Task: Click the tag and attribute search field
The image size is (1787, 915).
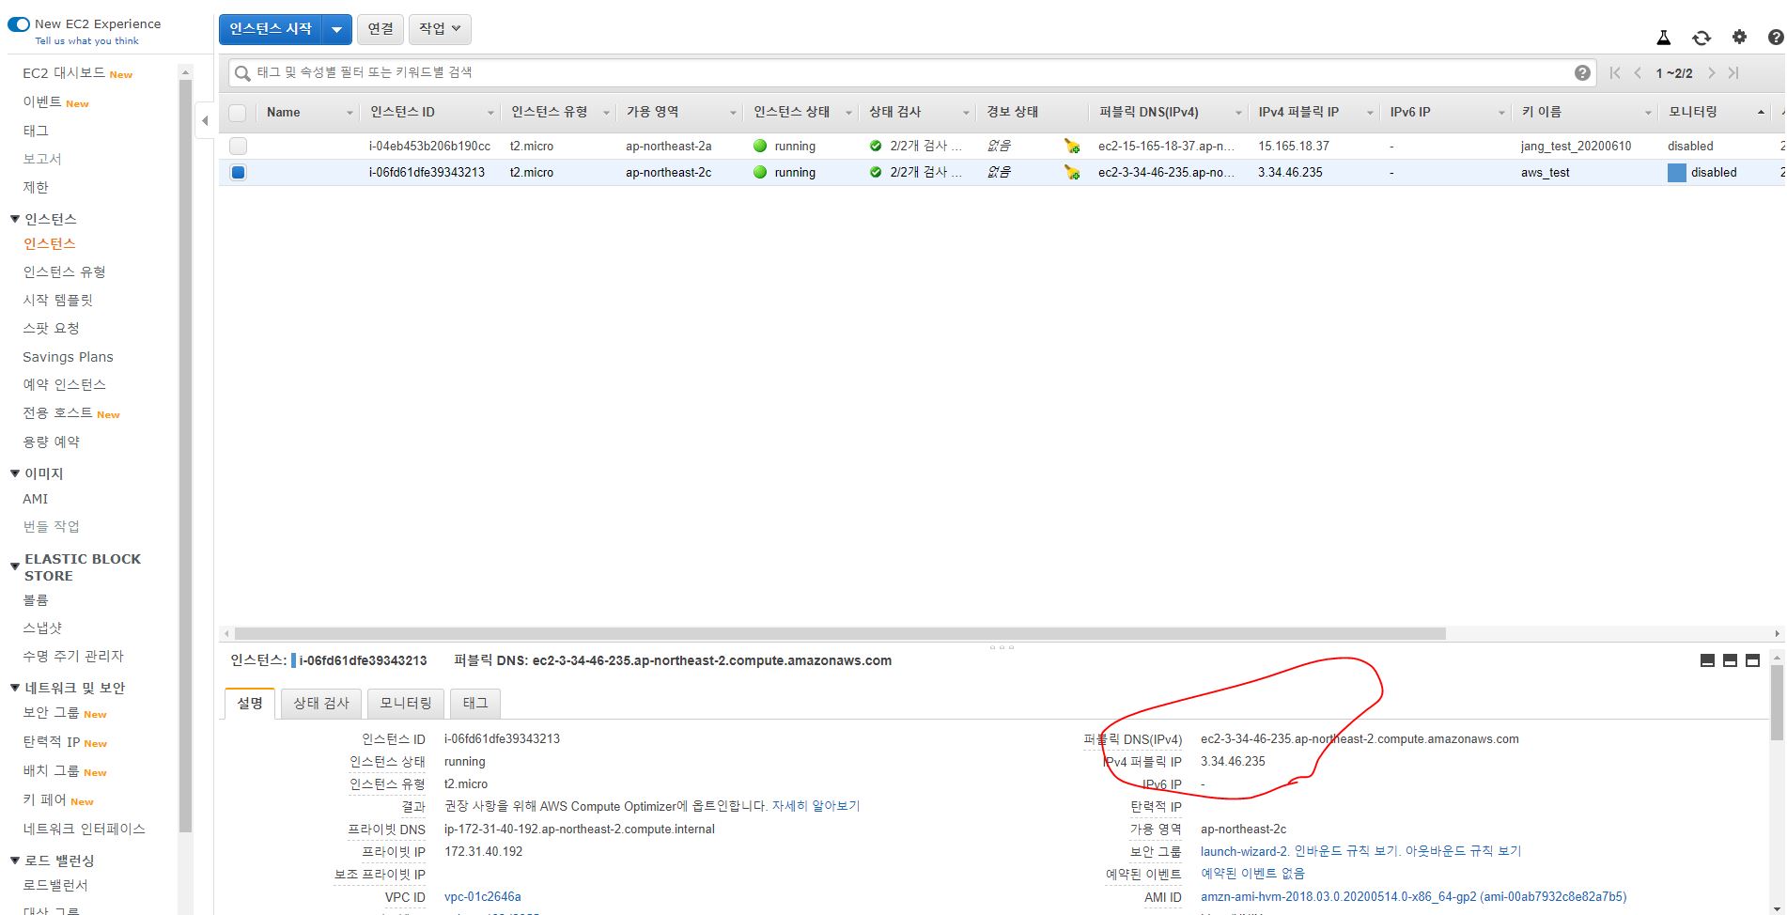Action: (x=911, y=72)
